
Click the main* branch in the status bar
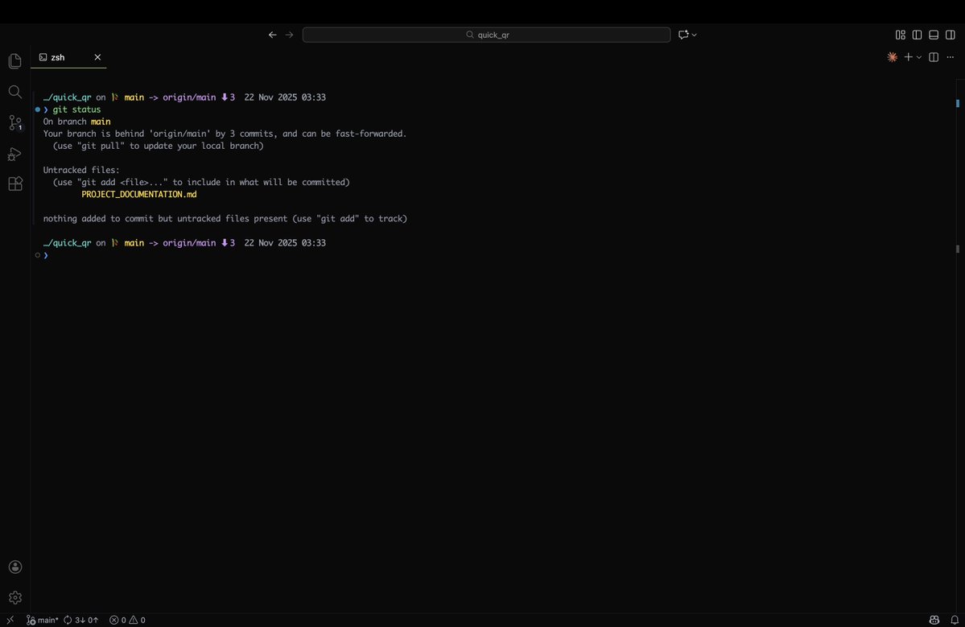click(42, 620)
